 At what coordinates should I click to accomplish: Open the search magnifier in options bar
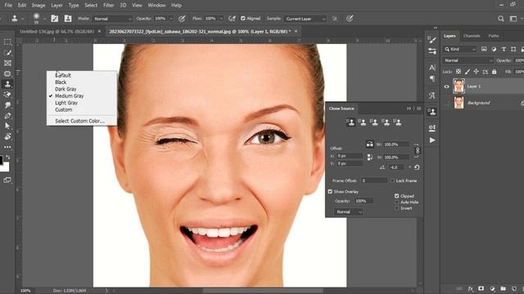point(500,19)
